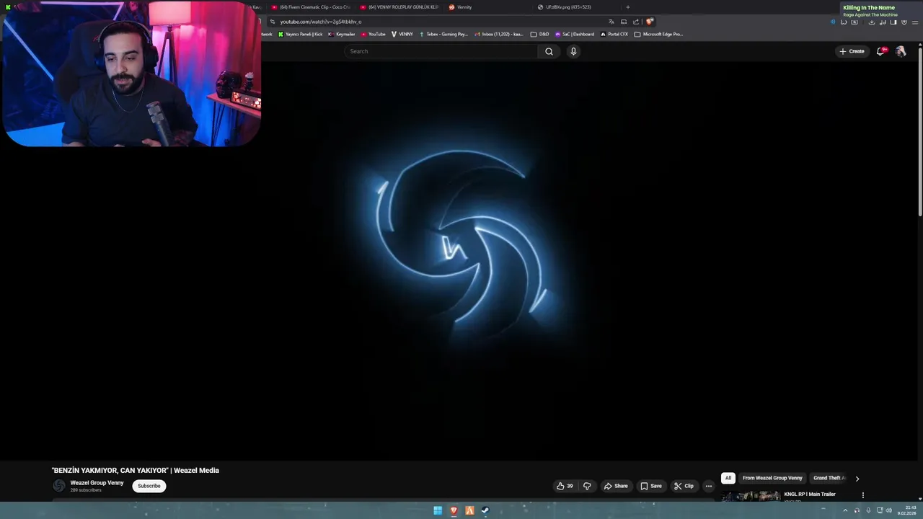Screen dimensions: 923x519
Task: Open the downloads icon in browser toolbar
Action: tap(871, 22)
